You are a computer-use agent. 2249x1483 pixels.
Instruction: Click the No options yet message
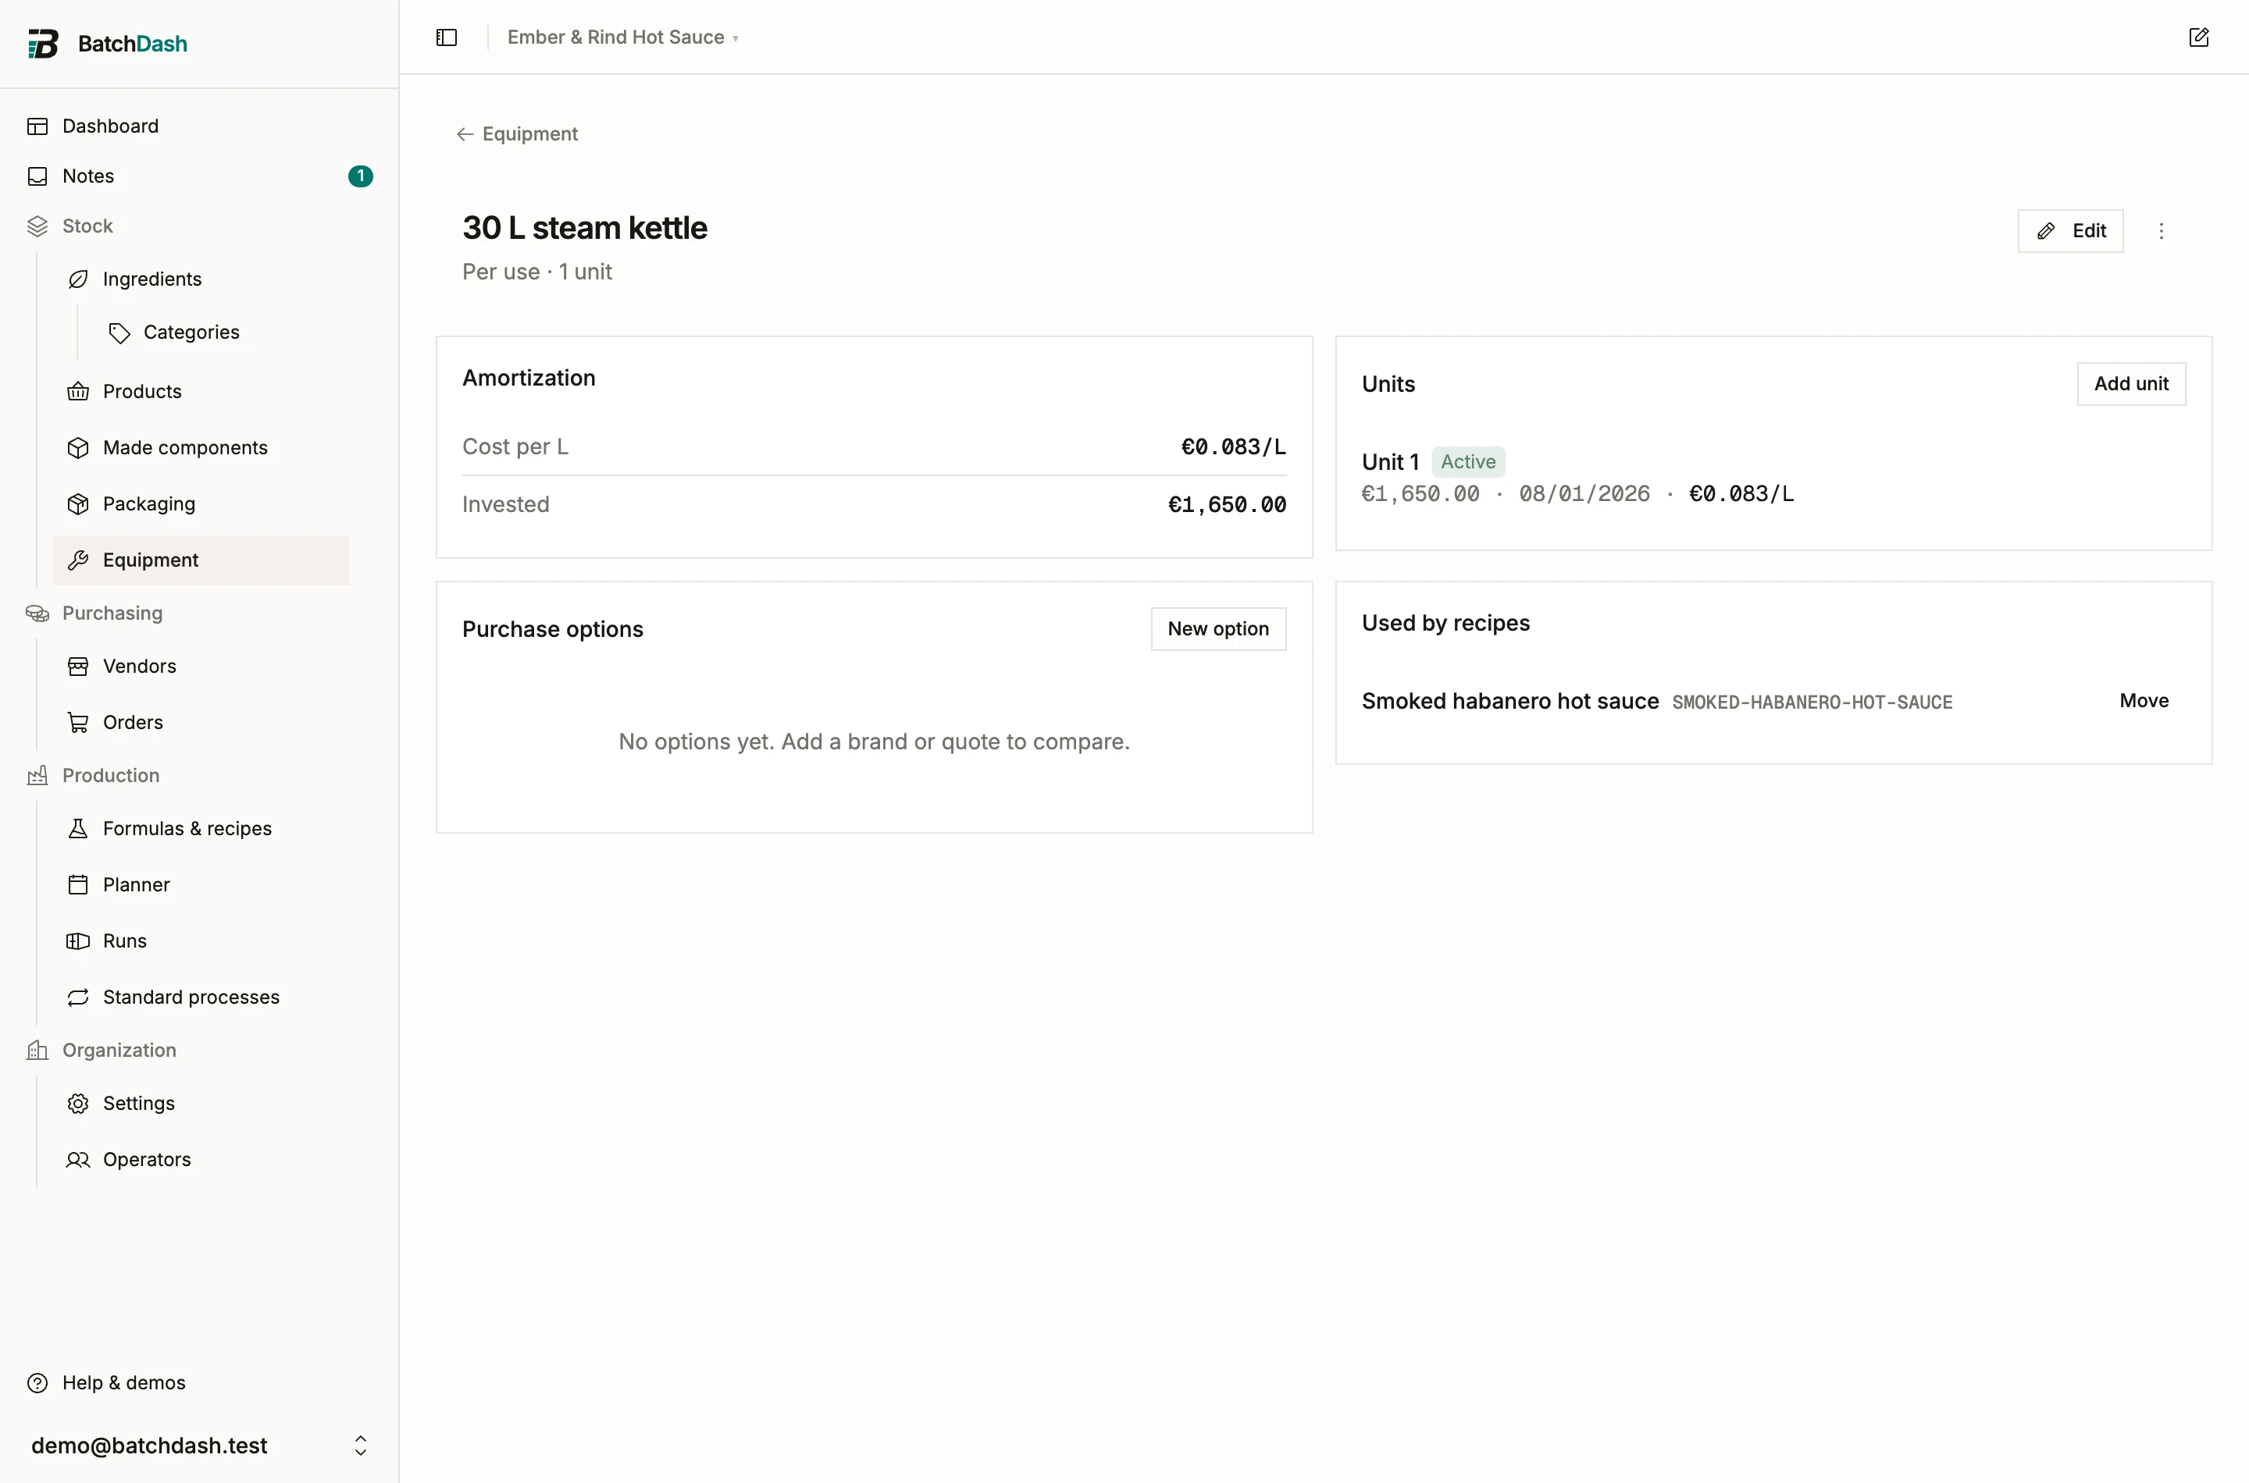tap(873, 741)
